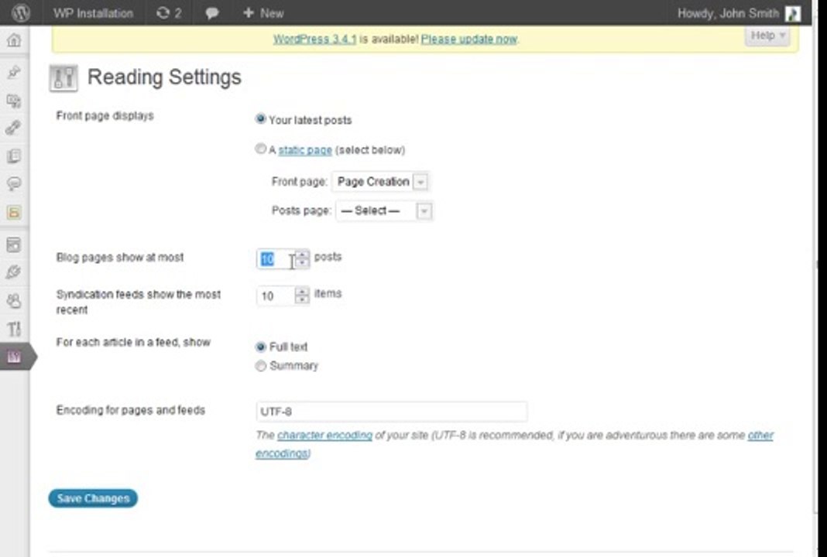This screenshot has height=557, width=827.
Task: Click the Encoding for pages and feeds label
Action: (x=131, y=411)
